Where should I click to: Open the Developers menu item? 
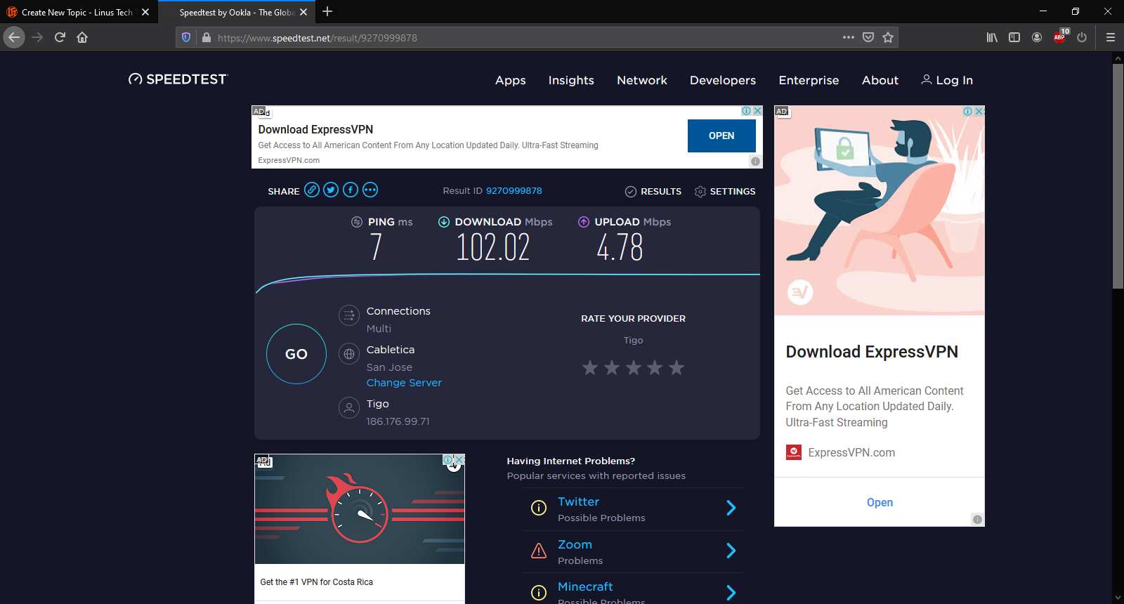[723, 80]
